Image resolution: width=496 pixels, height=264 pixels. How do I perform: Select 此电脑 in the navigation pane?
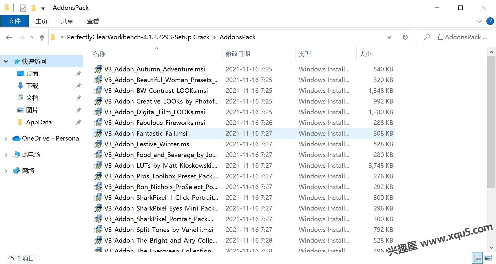tap(31, 155)
